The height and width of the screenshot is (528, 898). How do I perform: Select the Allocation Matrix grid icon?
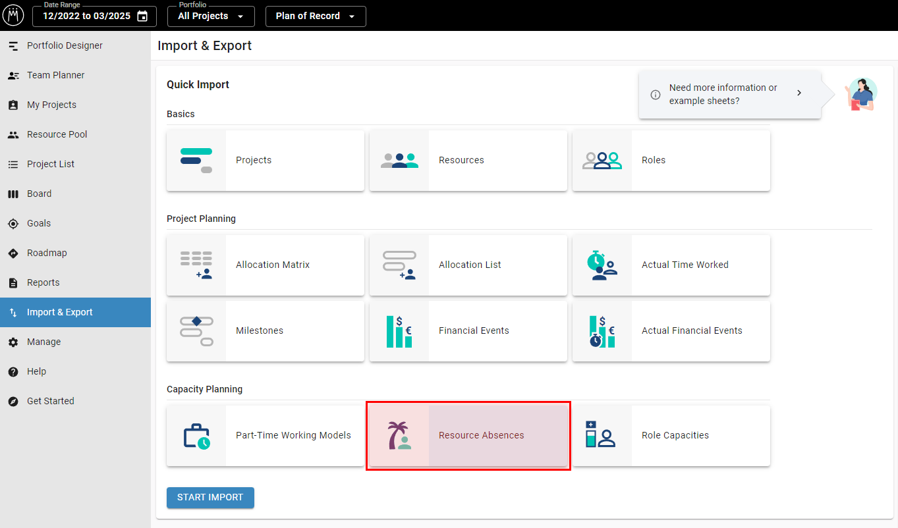tap(196, 265)
